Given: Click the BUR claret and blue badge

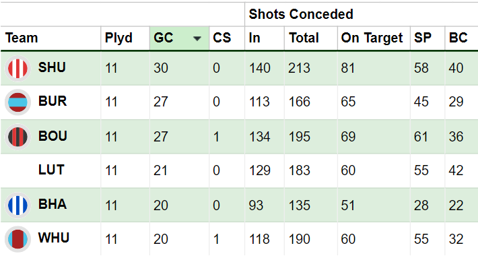Looking at the screenshot, I should pos(18,102).
